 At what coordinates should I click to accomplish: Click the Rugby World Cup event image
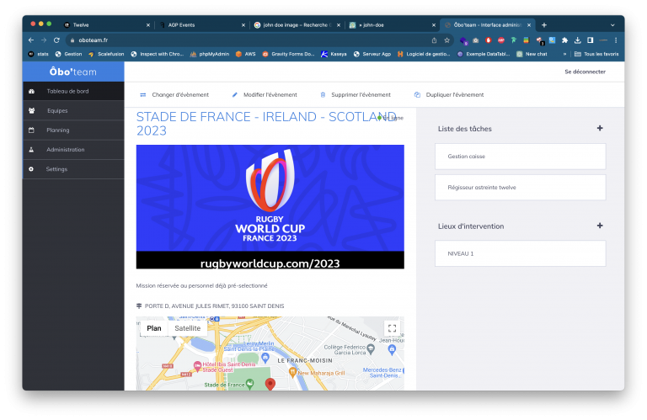[270, 206]
